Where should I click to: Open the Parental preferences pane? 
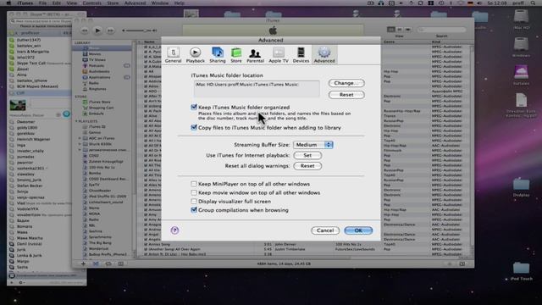255,55
